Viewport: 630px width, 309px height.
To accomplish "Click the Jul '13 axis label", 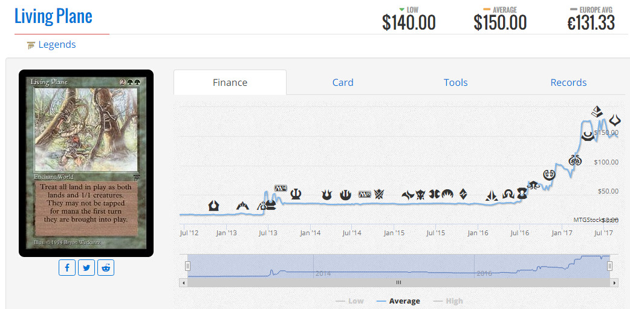I will [268, 233].
